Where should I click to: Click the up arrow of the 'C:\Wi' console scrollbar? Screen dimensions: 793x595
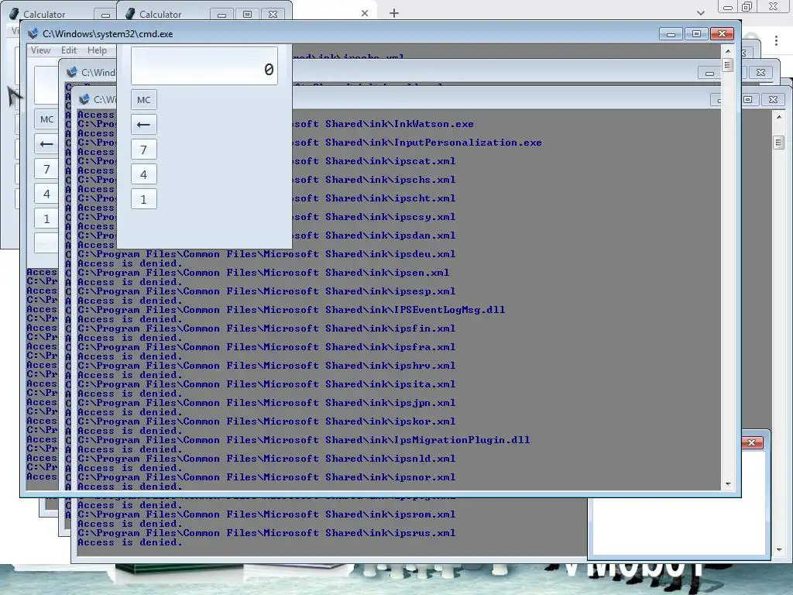pyautogui.click(x=779, y=117)
